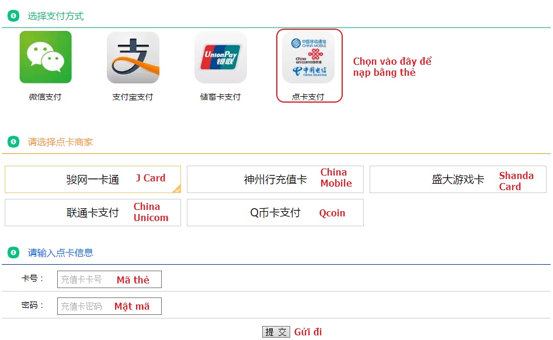Viewport: 553px width, 340px height.
Task: Click the 密码 field label
Action: click(x=32, y=305)
